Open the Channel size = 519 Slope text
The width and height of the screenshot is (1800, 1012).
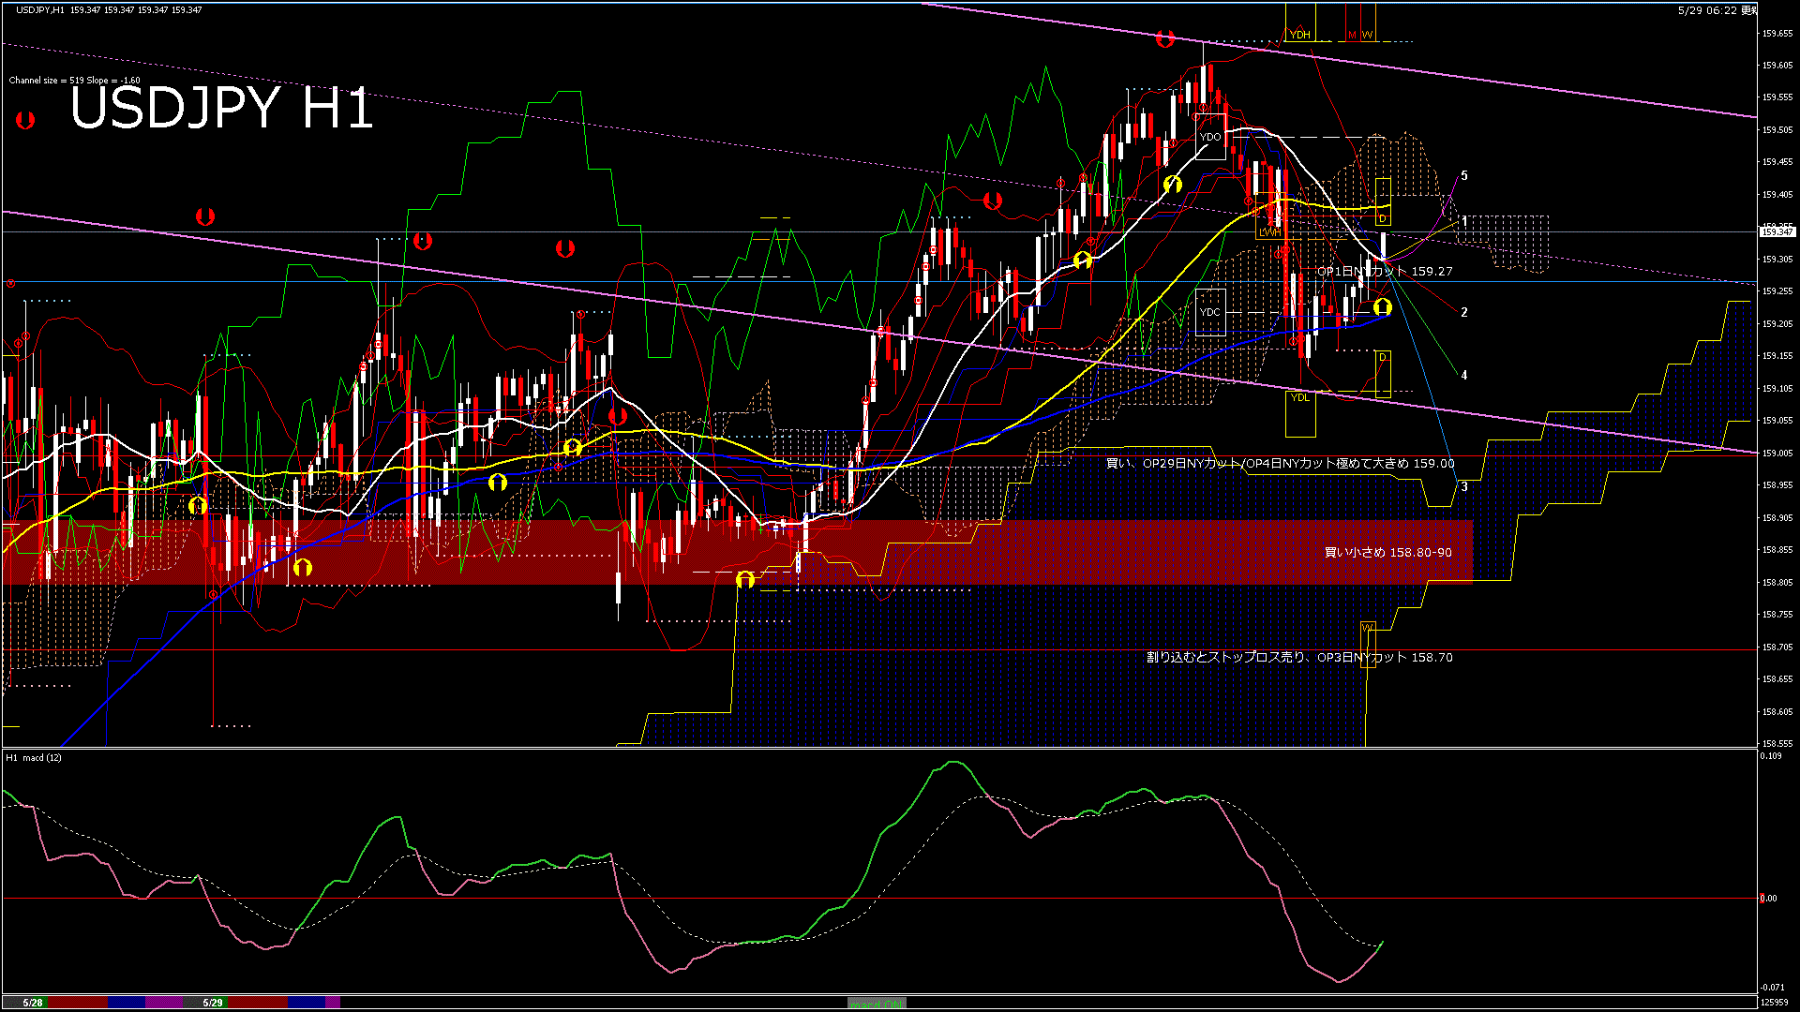[74, 81]
